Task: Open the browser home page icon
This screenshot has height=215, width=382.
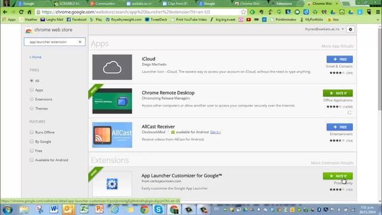Action: coord(29,12)
